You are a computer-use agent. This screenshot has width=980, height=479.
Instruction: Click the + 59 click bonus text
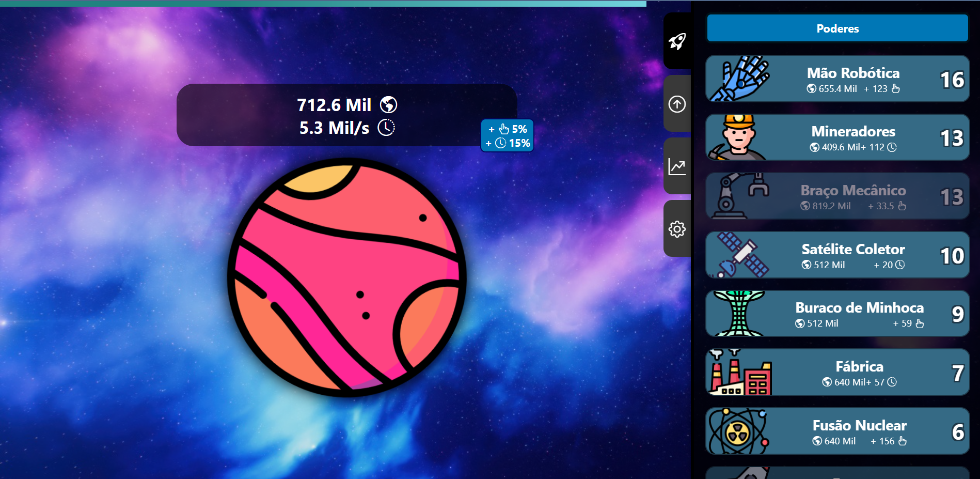tap(909, 323)
